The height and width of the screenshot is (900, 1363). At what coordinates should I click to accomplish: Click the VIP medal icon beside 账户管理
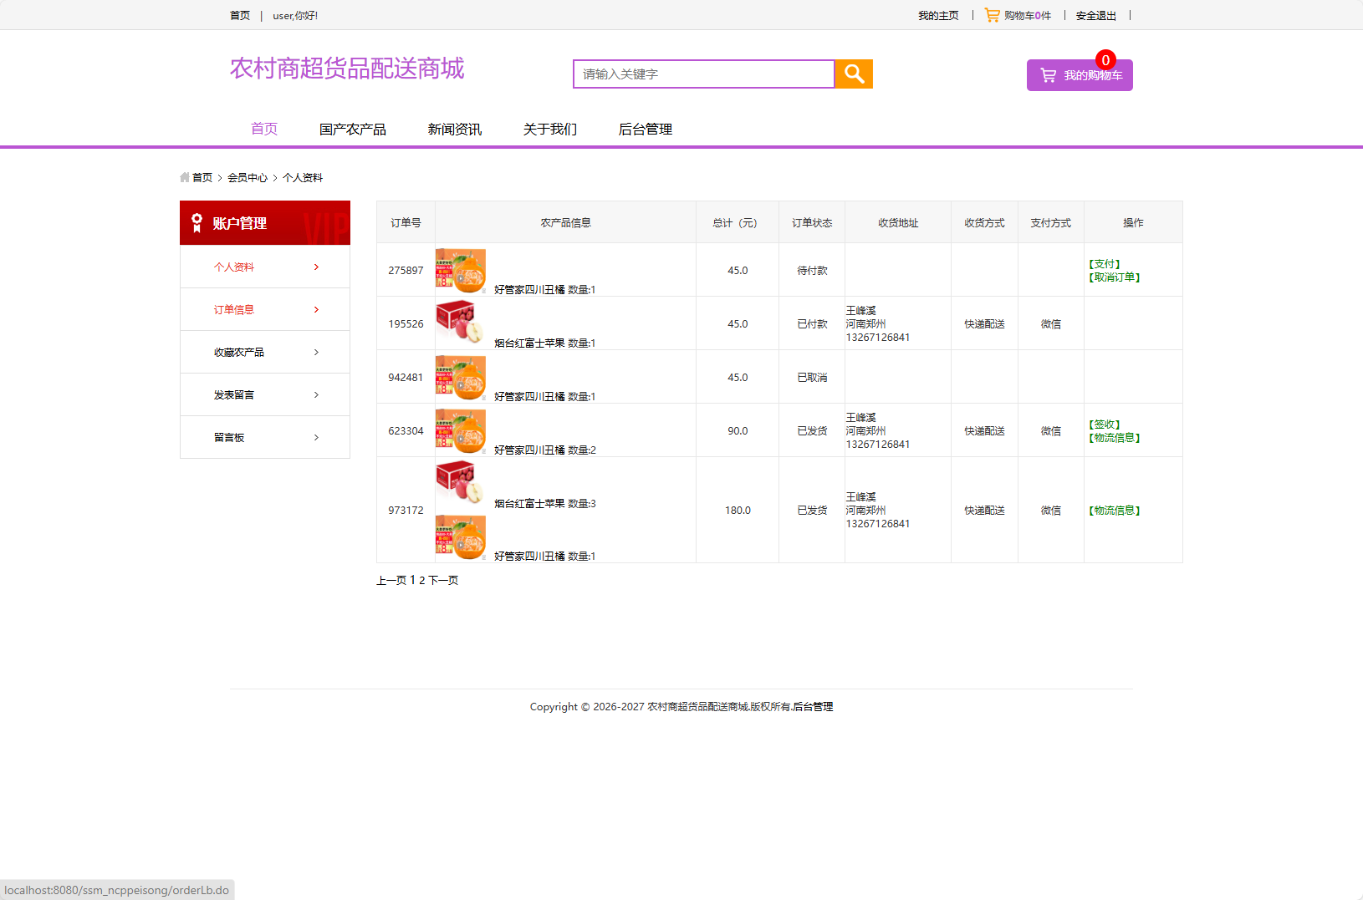coord(197,222)
